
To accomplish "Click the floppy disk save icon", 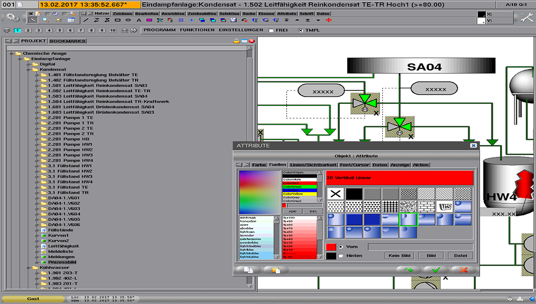I will click(234, 20).
